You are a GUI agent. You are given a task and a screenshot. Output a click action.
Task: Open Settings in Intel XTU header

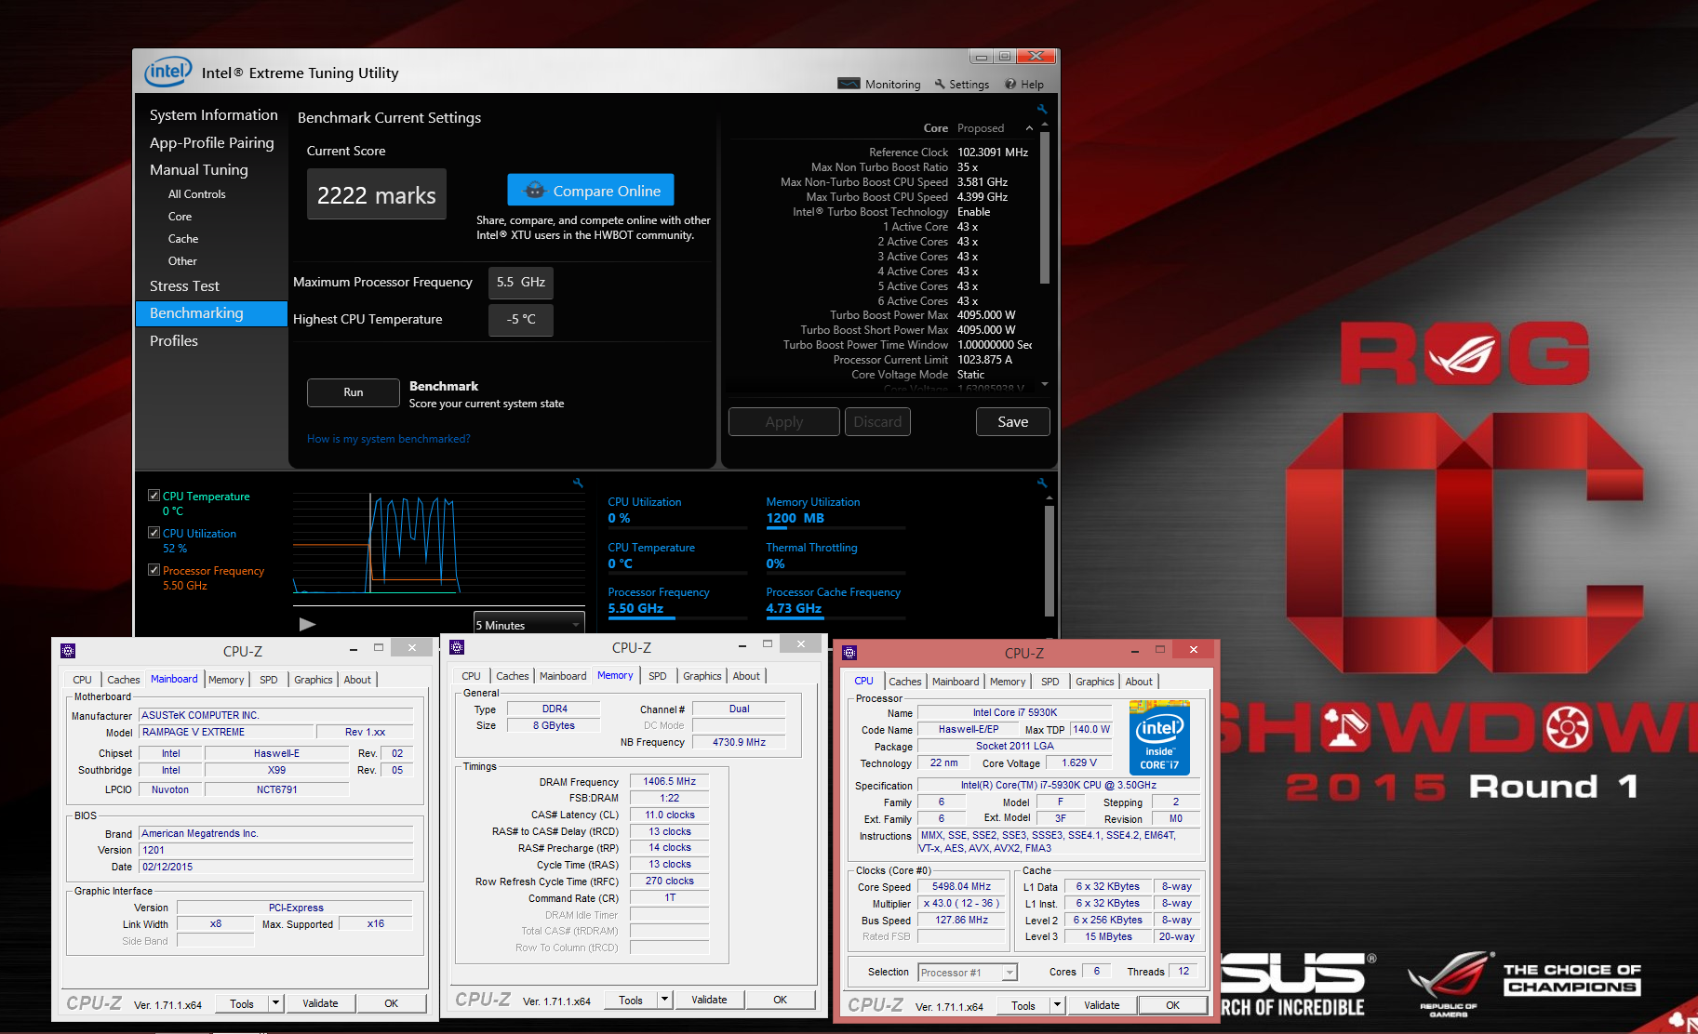962,84
